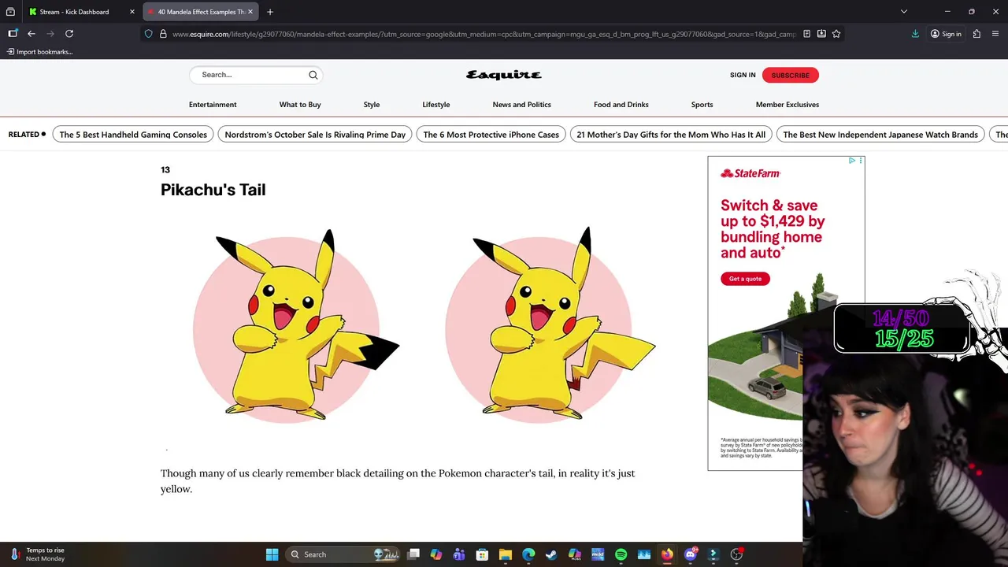Viewport: 1008px width, 567px height.
Task: Click Get a quote in State Farm ad
Action: pos(745,279)
